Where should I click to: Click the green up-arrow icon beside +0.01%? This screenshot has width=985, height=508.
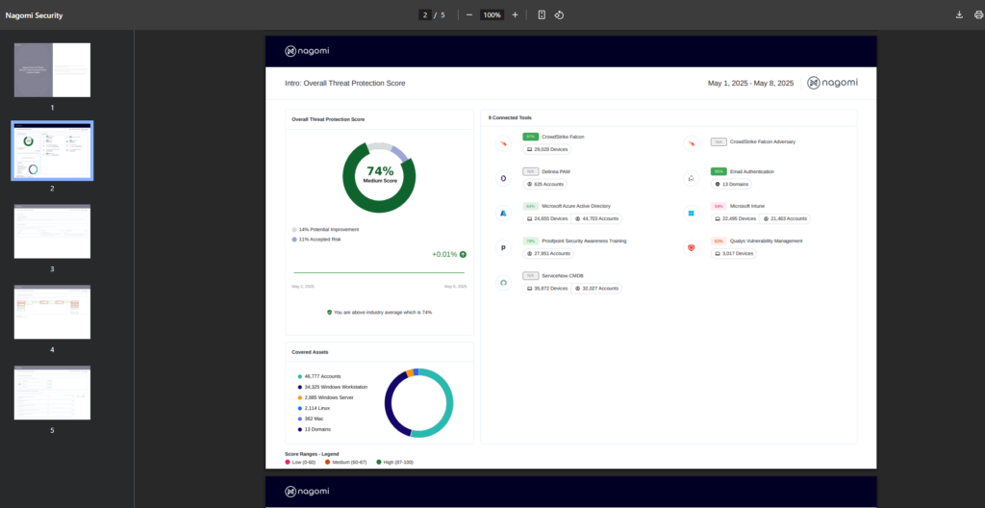coord(463,255)
